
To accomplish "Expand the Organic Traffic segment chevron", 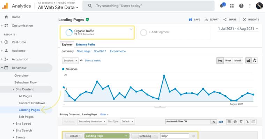I will 131,29.
